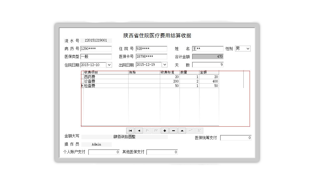Click the 天数 days count field

point(208,65)
